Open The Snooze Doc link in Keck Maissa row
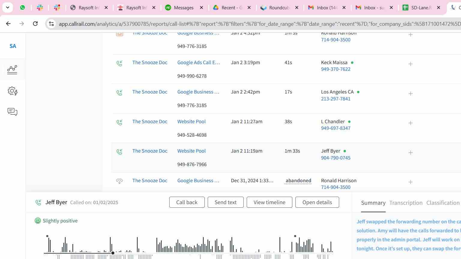The width and height of the screenshot is (461, 259). pyautogui.click(x=150, y=62)
